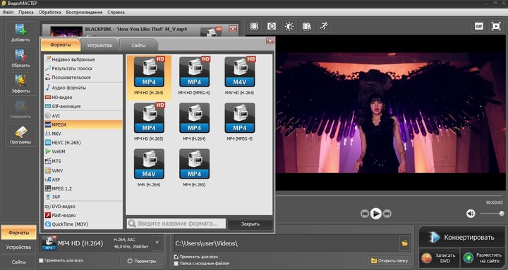Click the Устройства button in the bottom-left panel
The image size is (508, 270).
(18, 247)
